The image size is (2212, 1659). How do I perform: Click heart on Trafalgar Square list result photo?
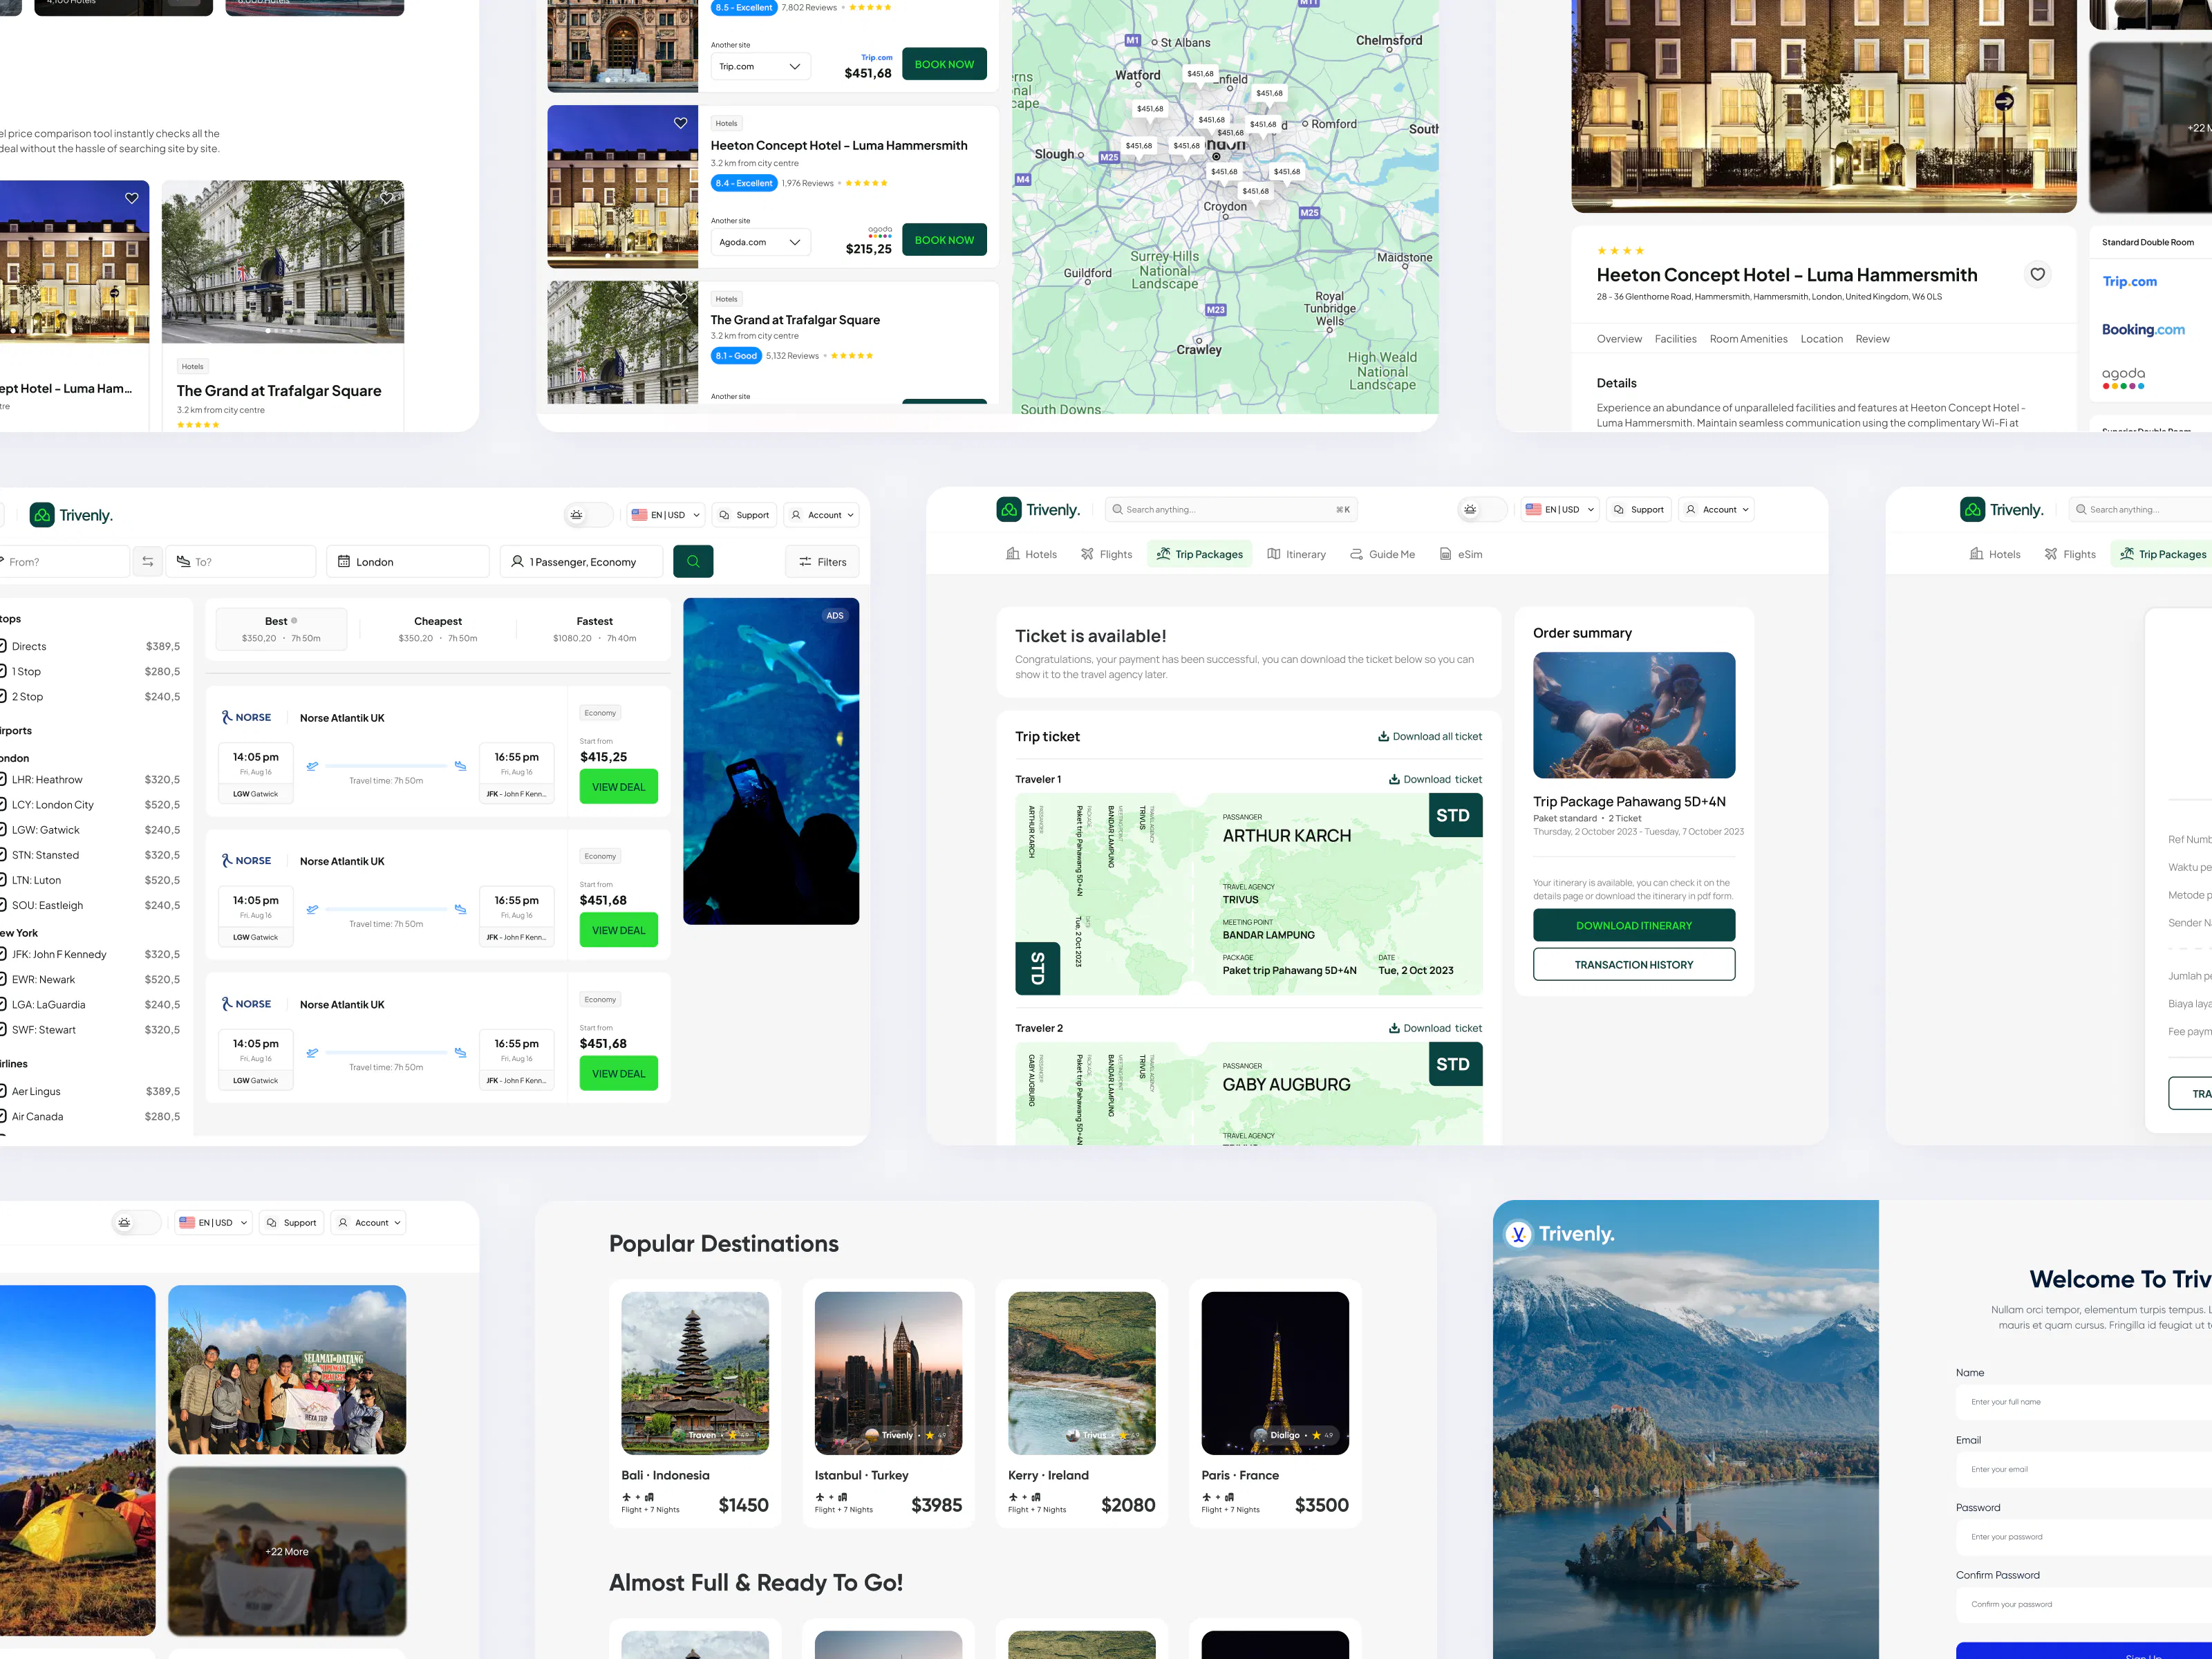coord(680,299)
